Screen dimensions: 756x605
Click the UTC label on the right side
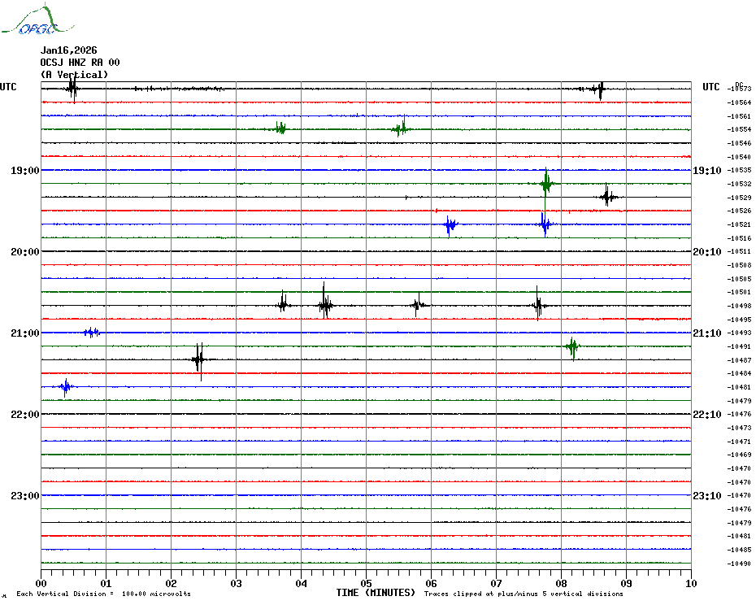tap(711, 87)
